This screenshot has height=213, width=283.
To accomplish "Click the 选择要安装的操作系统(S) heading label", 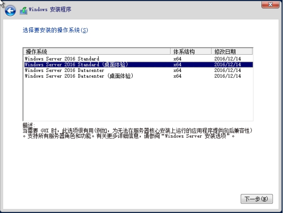I will pyautogui.click(x=55, y=30).
